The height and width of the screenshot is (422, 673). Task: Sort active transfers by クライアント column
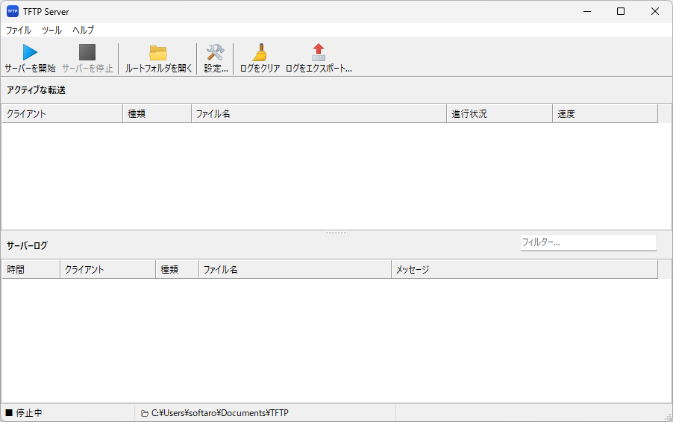pyautogui.click(x=62, y=114)
